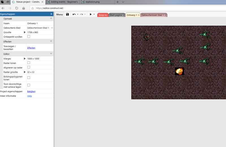Click the Grootte value 1708 x 960
The image size is (226, 147).
pyautogui.click(x=33, y=32)
